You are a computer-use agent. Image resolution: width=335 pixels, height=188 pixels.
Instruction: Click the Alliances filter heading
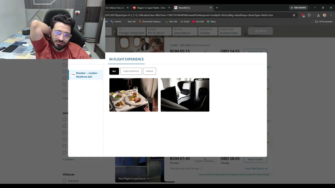coord(69,174)
